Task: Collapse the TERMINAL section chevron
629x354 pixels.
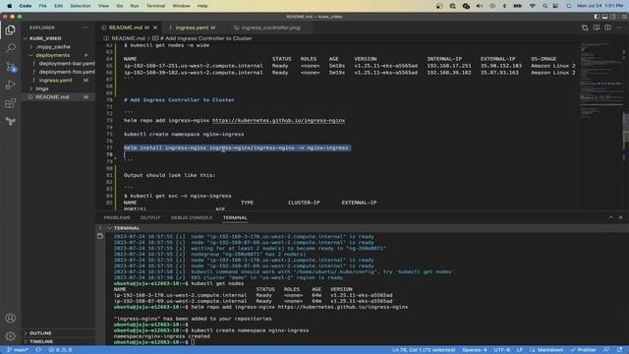Action: click(x=109, y=228)
